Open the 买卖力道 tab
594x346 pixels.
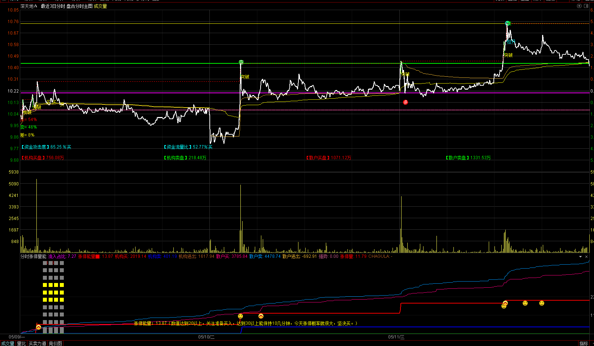coord(37,343)
